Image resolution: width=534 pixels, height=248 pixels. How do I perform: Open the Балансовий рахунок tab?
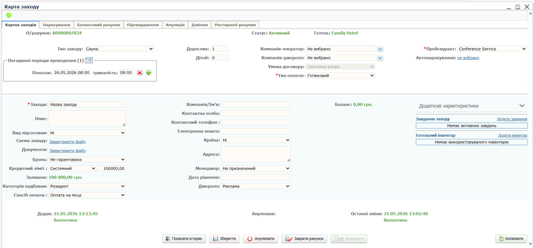pos(99,25)
